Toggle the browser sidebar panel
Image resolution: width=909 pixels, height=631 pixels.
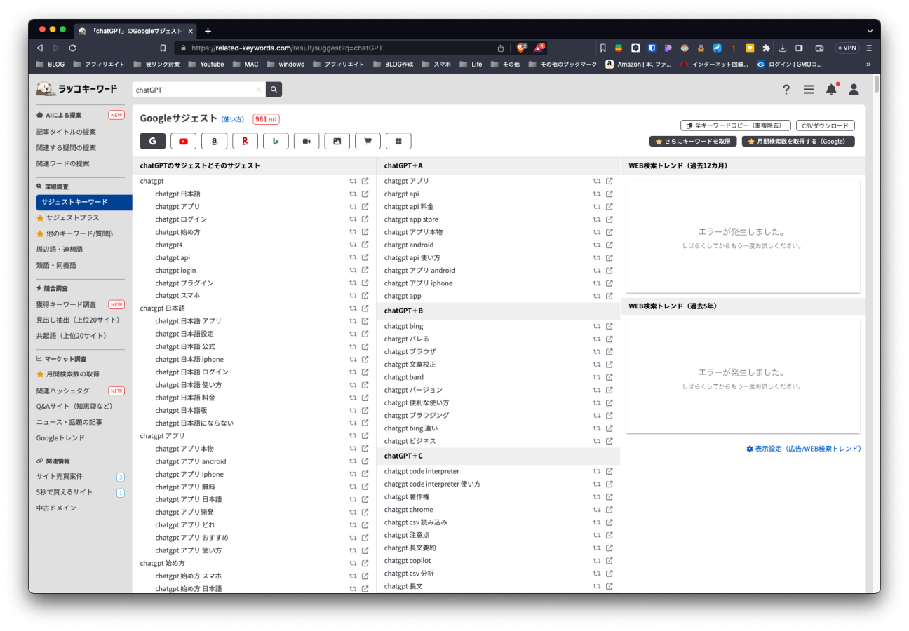tap(799, 48)
